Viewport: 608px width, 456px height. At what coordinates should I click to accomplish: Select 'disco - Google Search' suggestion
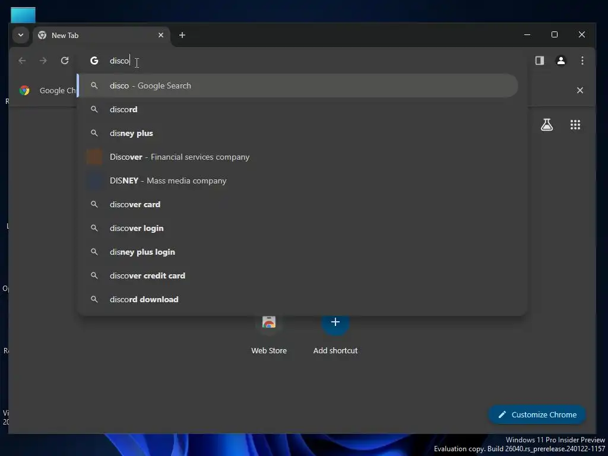tap(298, 85)
